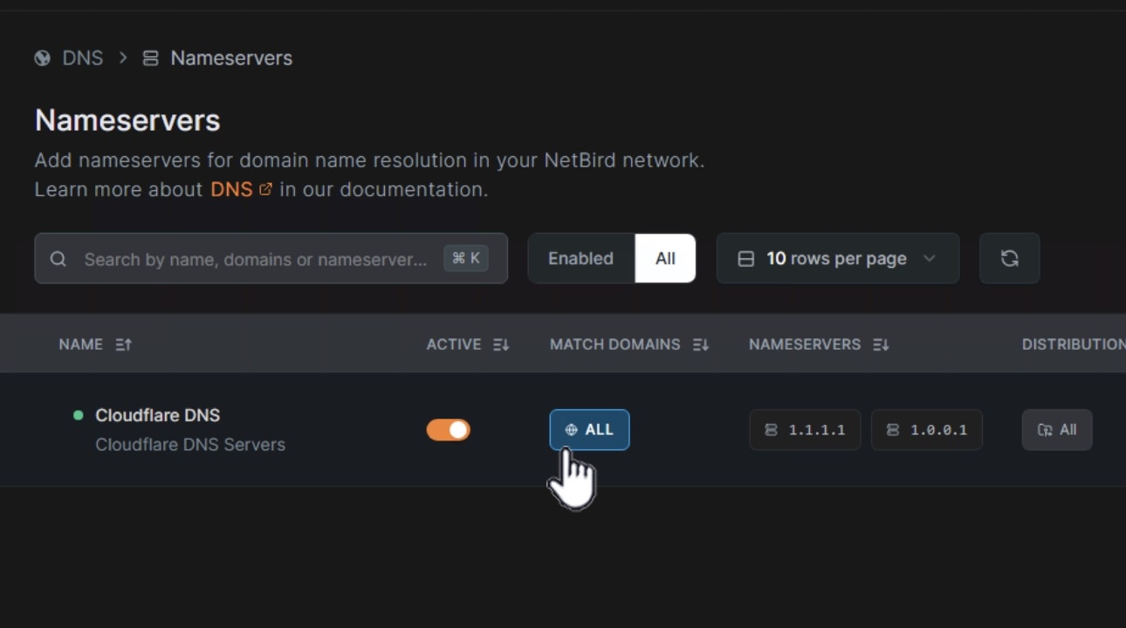Focus the nameserver search field
Image resolution: width=1126 pixels, height=628 pixels.
pyautogui.click(x=271, y=258)
